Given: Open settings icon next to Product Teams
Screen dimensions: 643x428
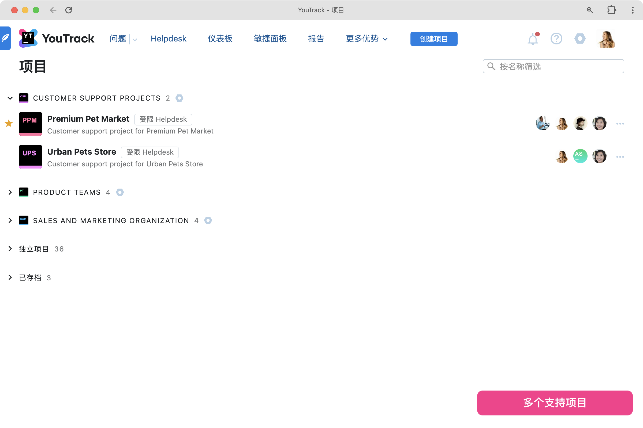Looking at the screenshot, I should [120, 192].
